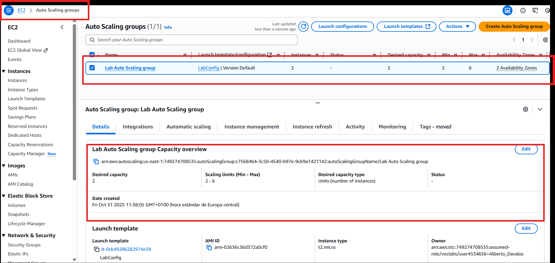
Task: Copy the launch template ID
Action: tap(96, 249)
